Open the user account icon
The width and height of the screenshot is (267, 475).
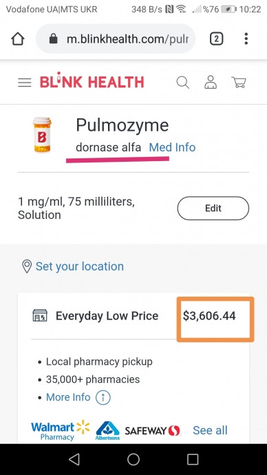[x=211, y=82]
